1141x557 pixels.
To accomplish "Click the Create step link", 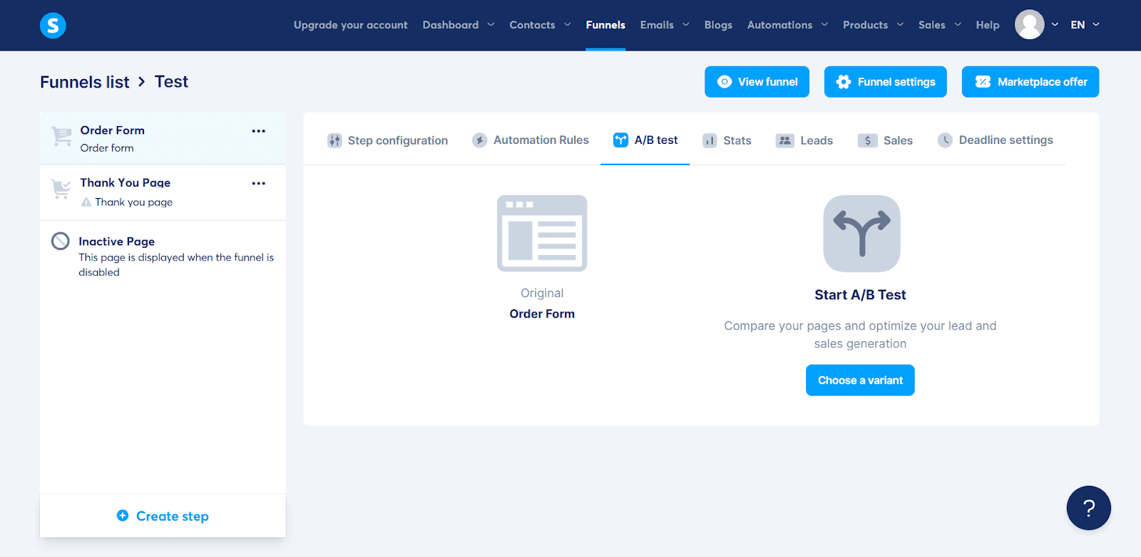I will (x=163, y=516).
